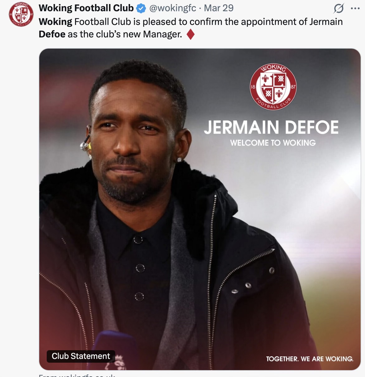Click the JERMAIN DEFOE headline in the image

pyautogui.click(x=271, y=127)
